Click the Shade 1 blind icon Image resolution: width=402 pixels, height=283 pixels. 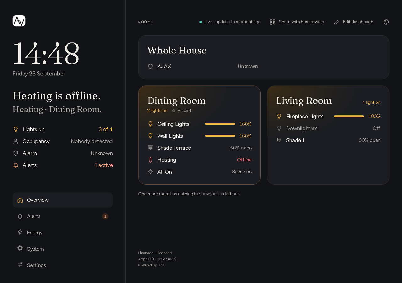tap(279, 140)
